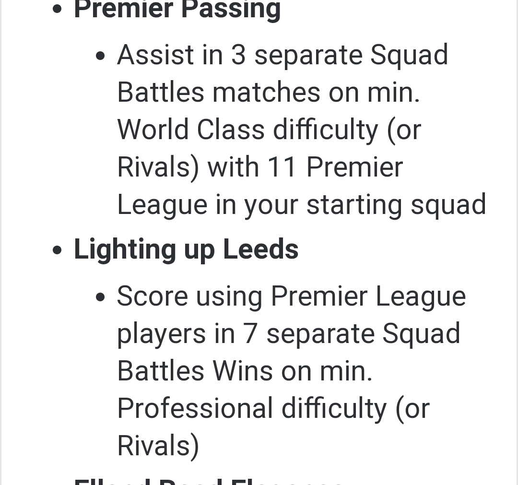The image size is (518, 485).
Task: Click the "Premier Passing" heading
Action: (x=177, y=9)
